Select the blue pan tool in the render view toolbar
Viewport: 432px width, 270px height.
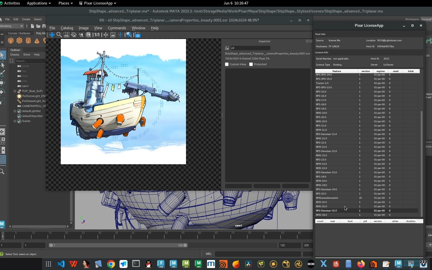tap(52, 35)
